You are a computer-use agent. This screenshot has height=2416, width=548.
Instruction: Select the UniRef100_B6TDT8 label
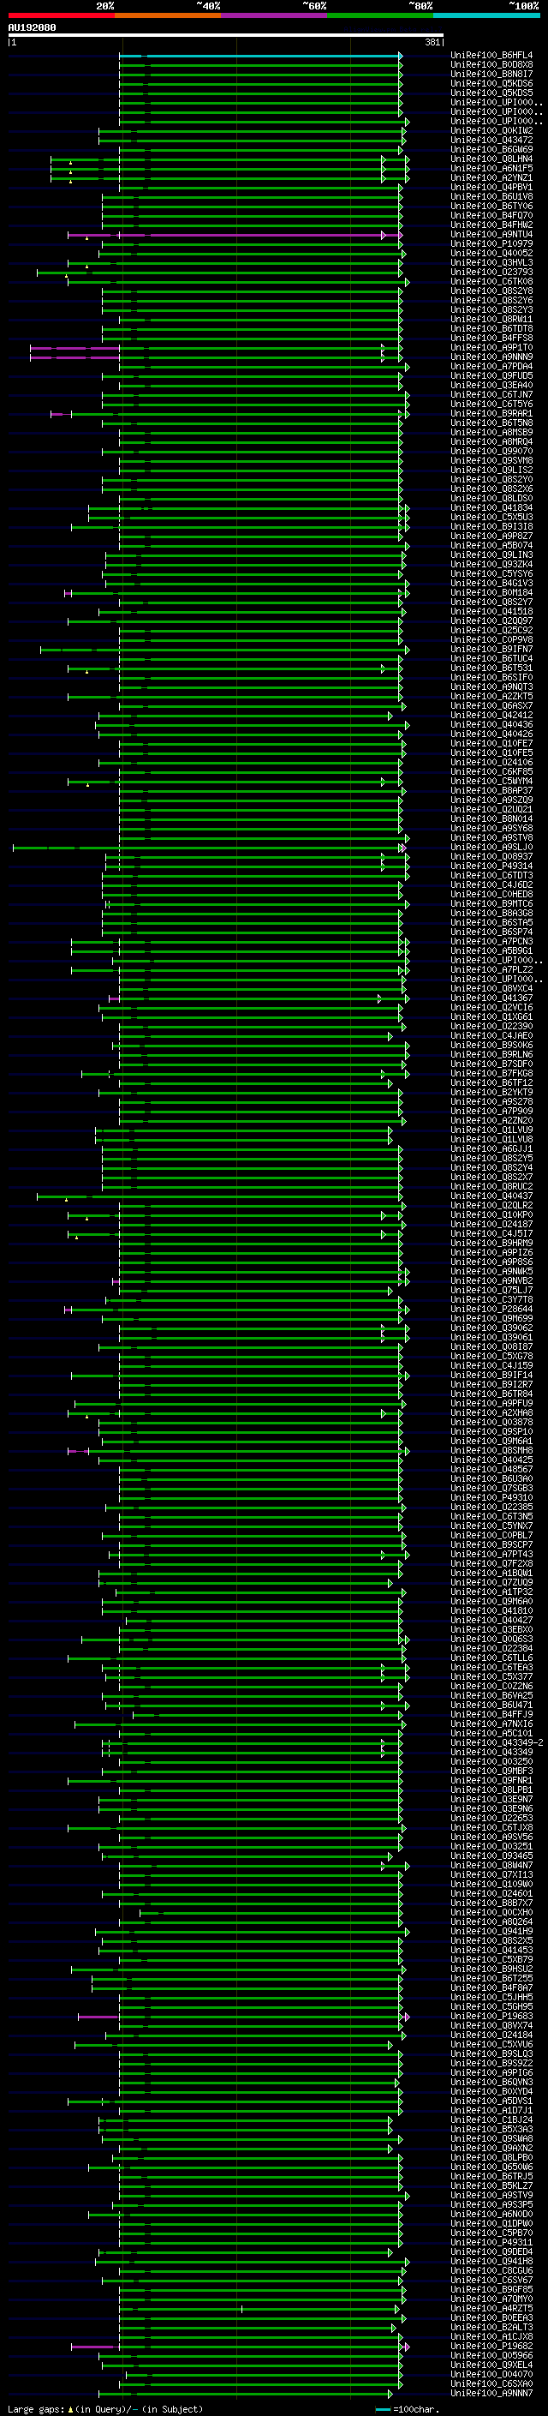[x=491, y=329]
